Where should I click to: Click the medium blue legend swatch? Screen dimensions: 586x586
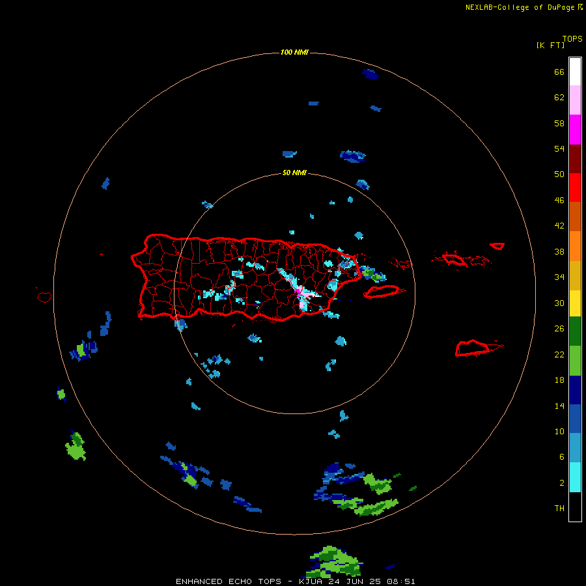coord(575,419)
